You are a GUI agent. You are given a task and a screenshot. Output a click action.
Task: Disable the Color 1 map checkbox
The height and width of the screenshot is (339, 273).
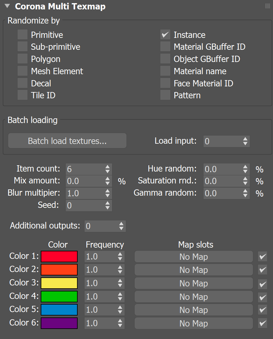[263, 257]
